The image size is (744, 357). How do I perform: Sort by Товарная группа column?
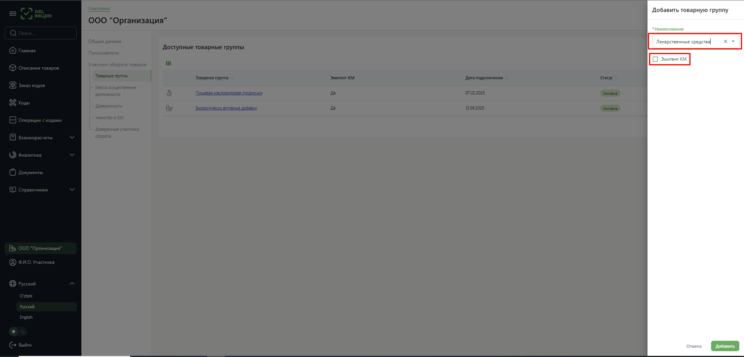(232, 78)
